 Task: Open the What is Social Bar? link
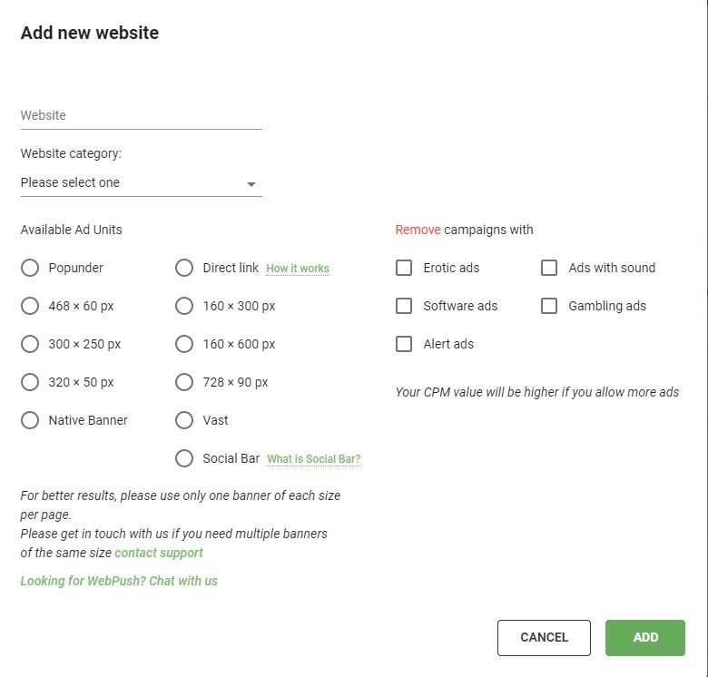pyautogui.click(x=314, y=459)
